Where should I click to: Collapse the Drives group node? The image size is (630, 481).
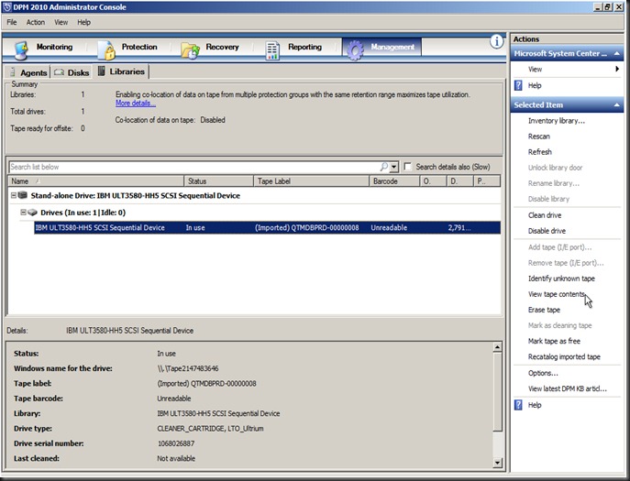pyautogui.click(x=22, y=212)
